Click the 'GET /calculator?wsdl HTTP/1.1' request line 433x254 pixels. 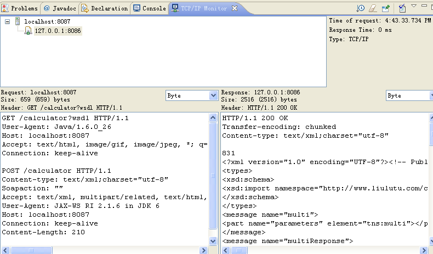(x=65, y=118)
